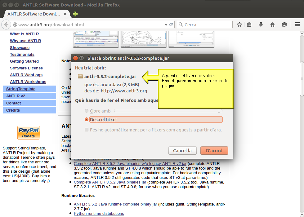Open Software License link
This screenshot has height=217, width=304.
tap(26, 68)
